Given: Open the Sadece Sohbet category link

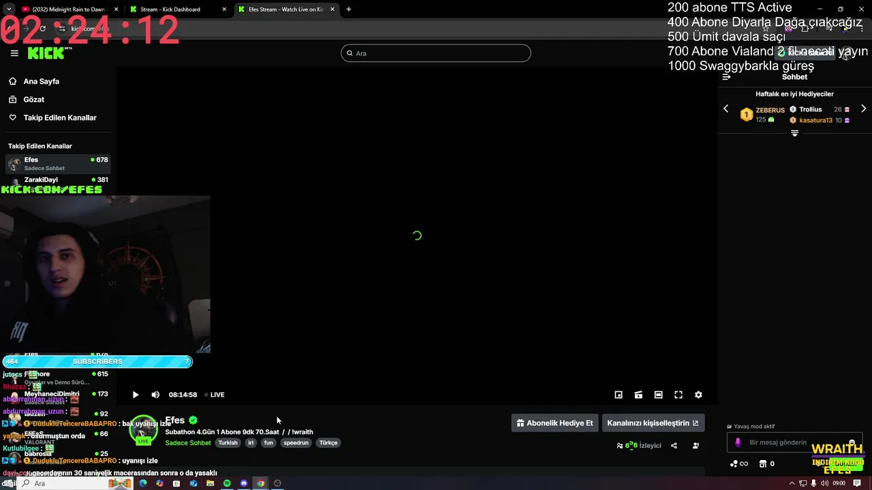Looking at the screenshot, I should pyautogui.click(x=188, y=443).
